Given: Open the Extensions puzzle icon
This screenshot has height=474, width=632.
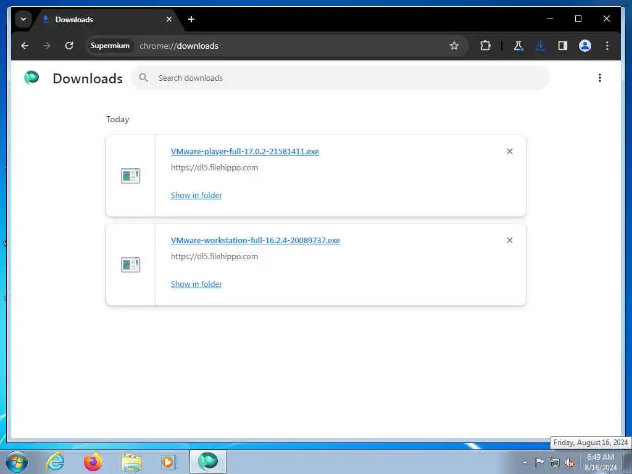Looking at the screenshot, I should pos(485,46).
